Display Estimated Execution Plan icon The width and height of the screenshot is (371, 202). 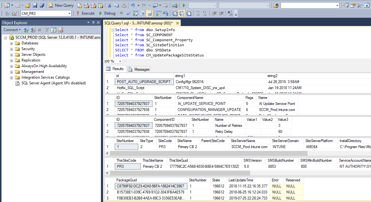click(x=135, y=14)
